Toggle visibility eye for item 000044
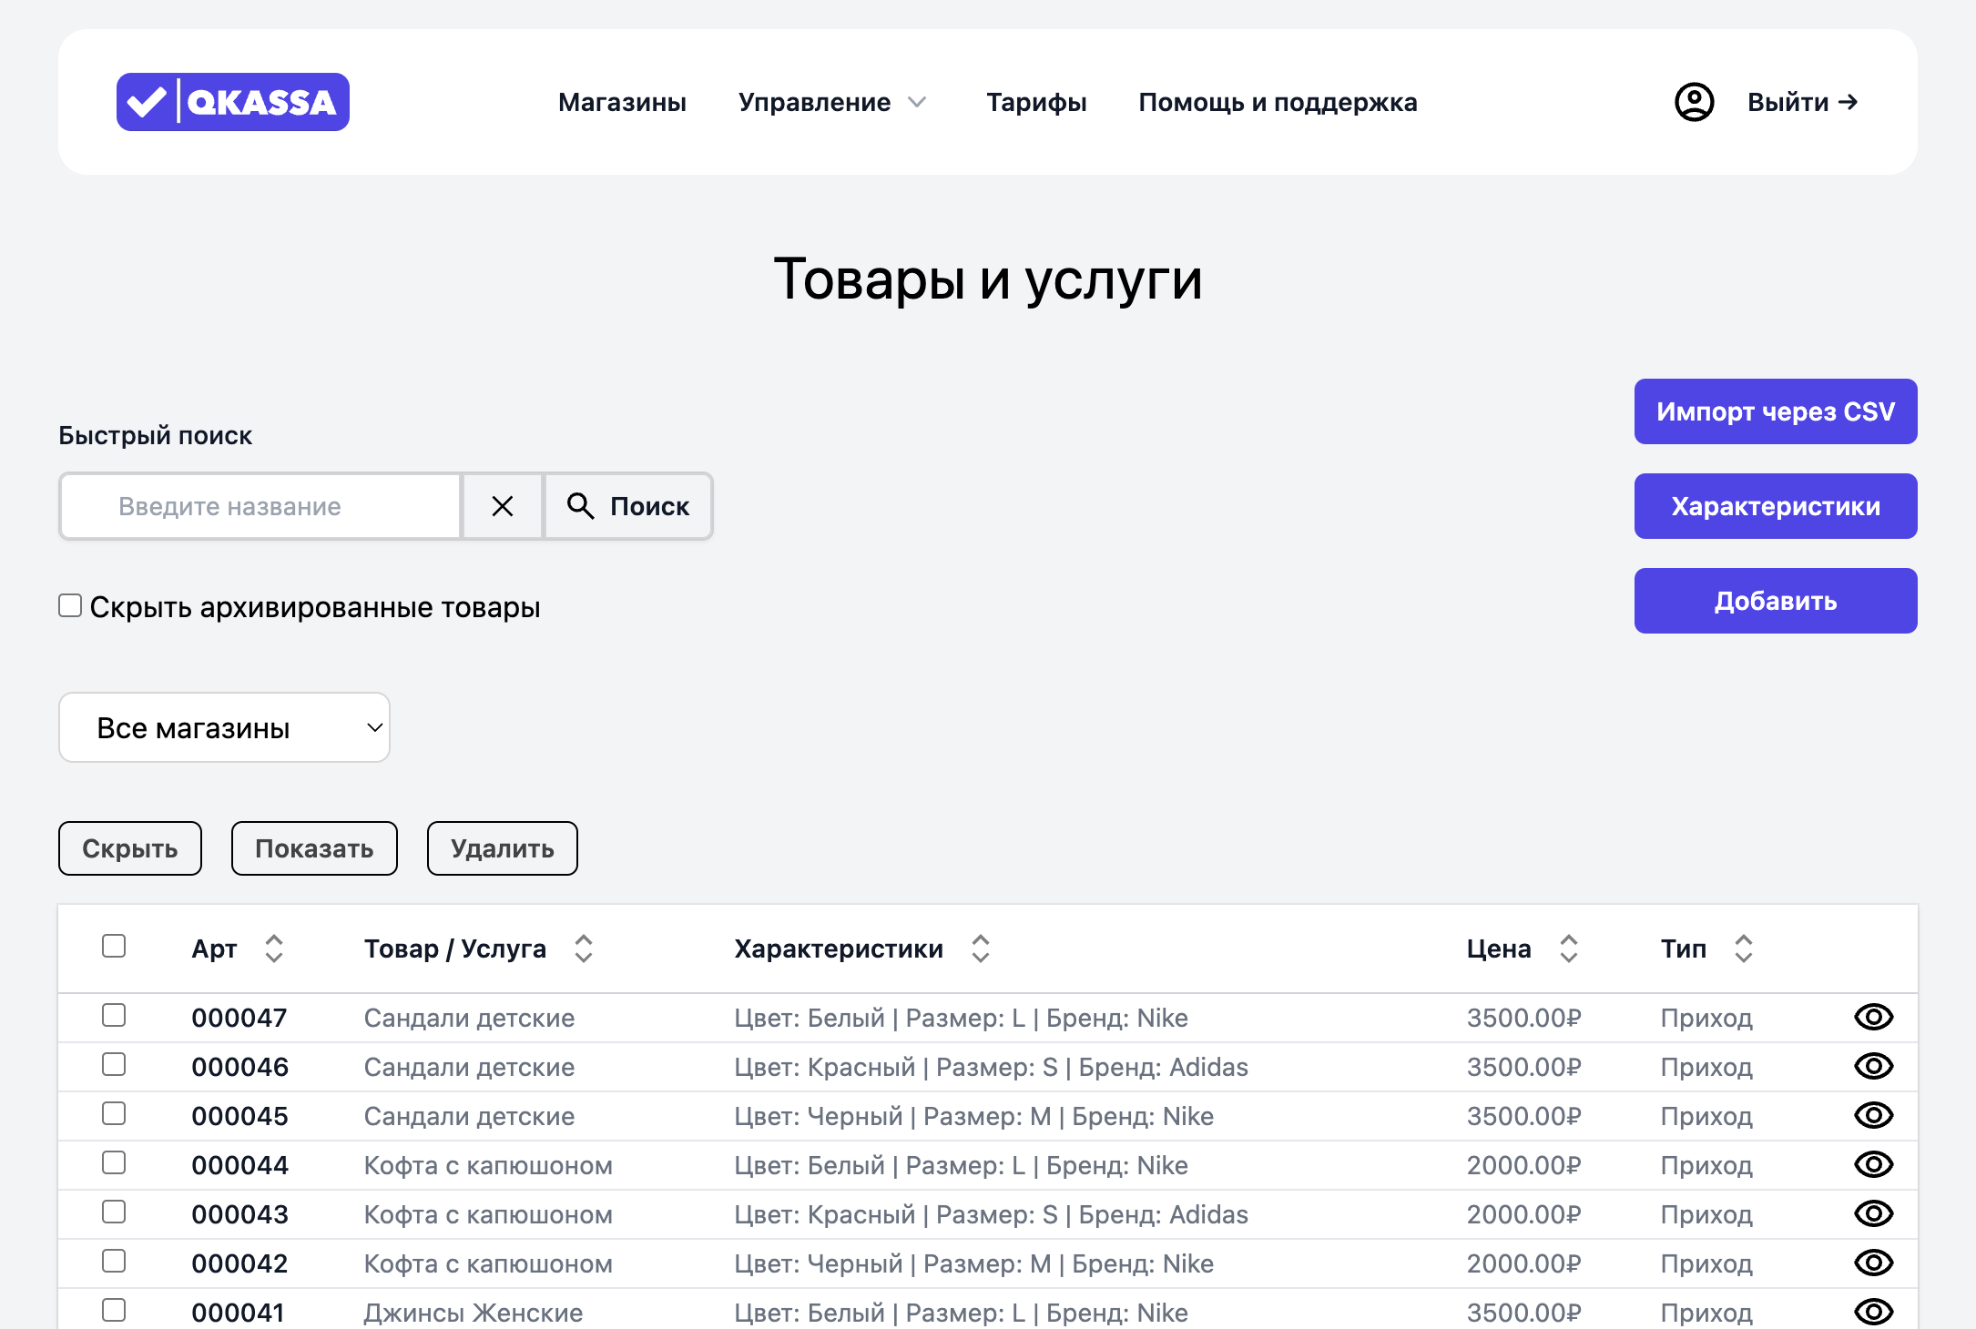This screenshot has width=1976, height=1329. (1873, 1164)
